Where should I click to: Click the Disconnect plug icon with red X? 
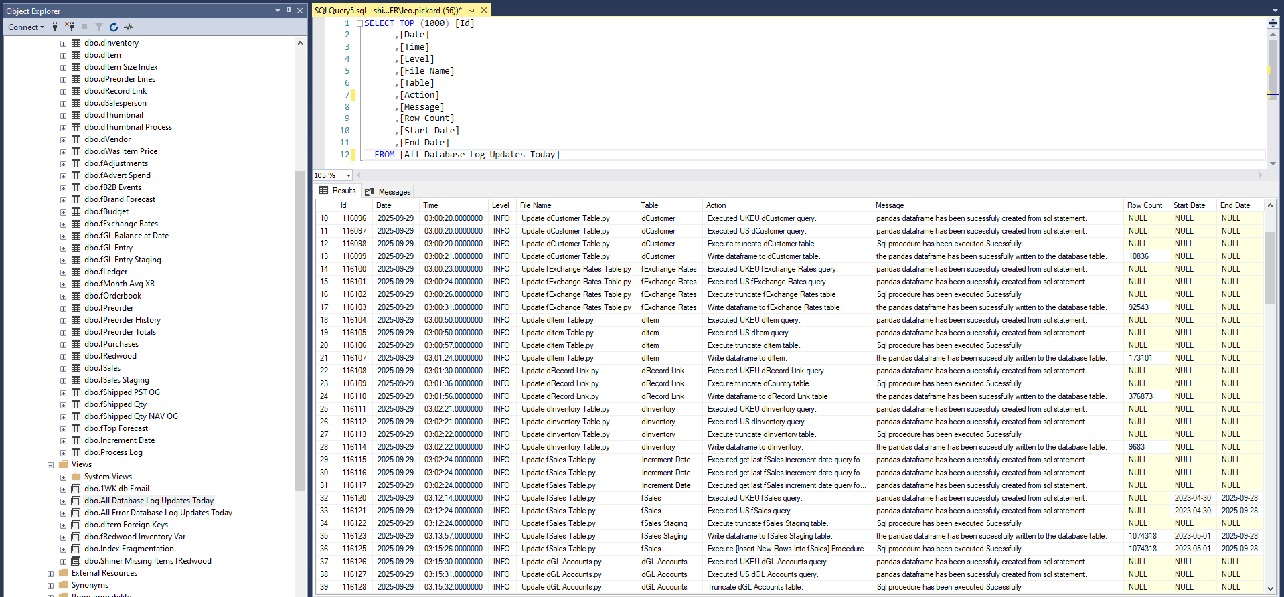coord(70,27)
